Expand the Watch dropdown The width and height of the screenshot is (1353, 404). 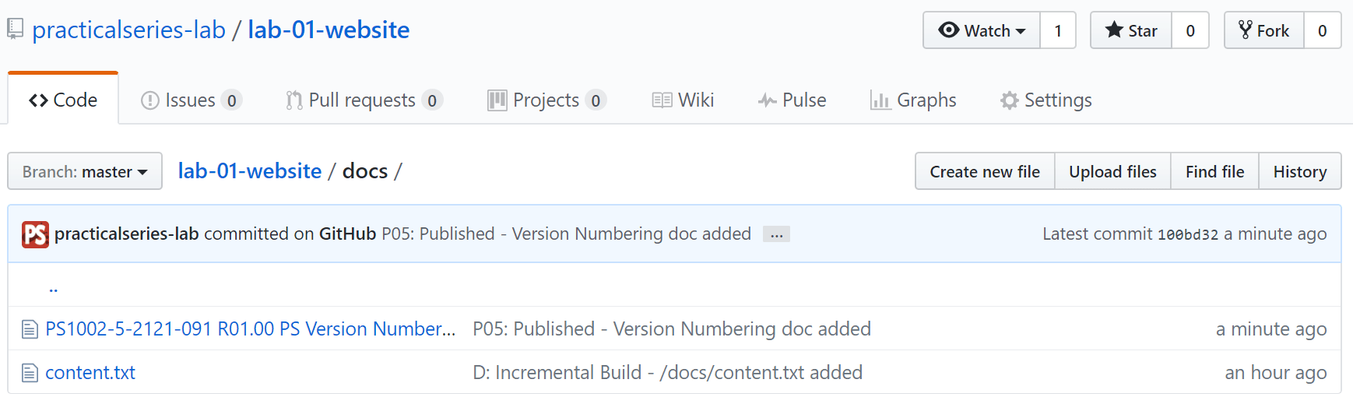982,30
